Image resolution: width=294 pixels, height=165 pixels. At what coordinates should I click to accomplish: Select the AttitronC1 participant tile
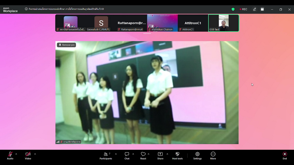[x=193, y=23]
